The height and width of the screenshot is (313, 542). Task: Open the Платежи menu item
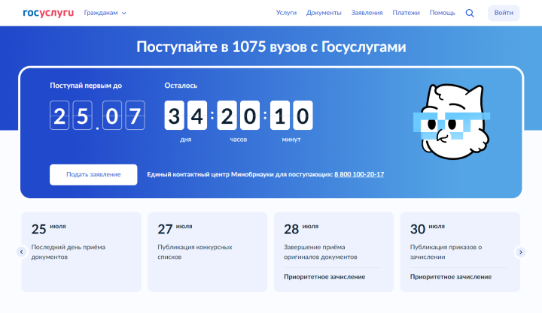[406, 13]
